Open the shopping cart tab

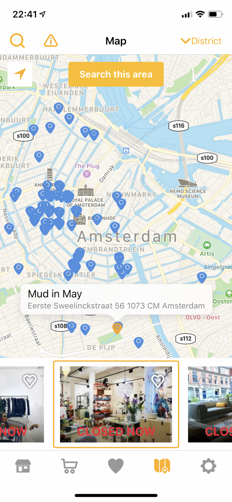coord(70,466)
